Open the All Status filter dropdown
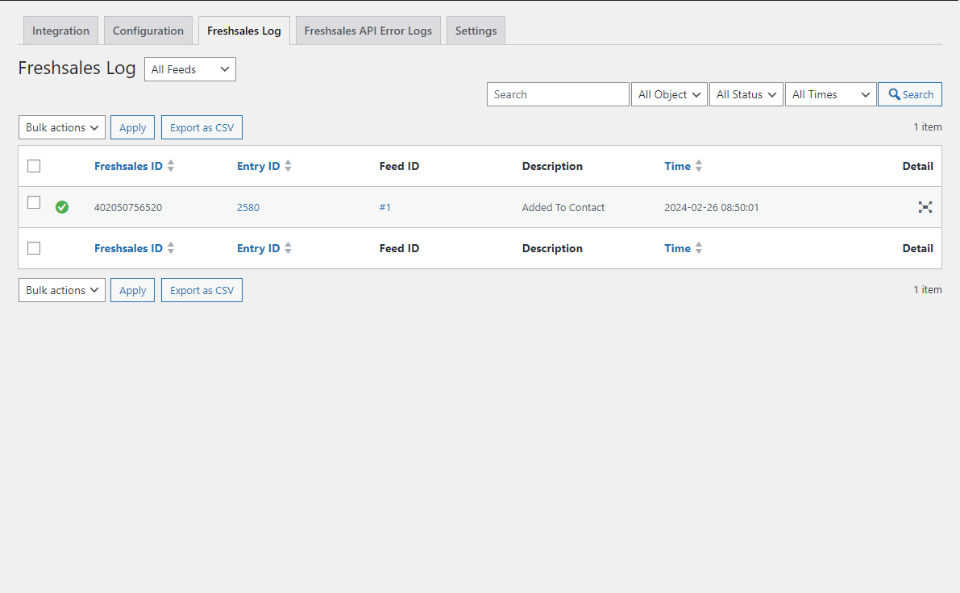The image size is (960, 593). pyautogui.click(x=746, y=94)
